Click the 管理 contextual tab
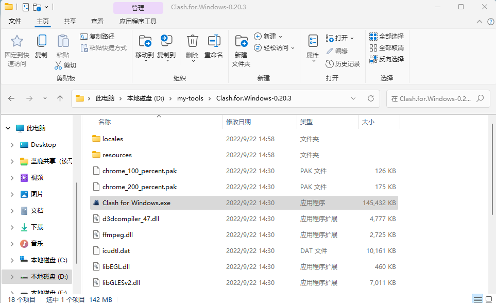 click(x=138, y=8)
